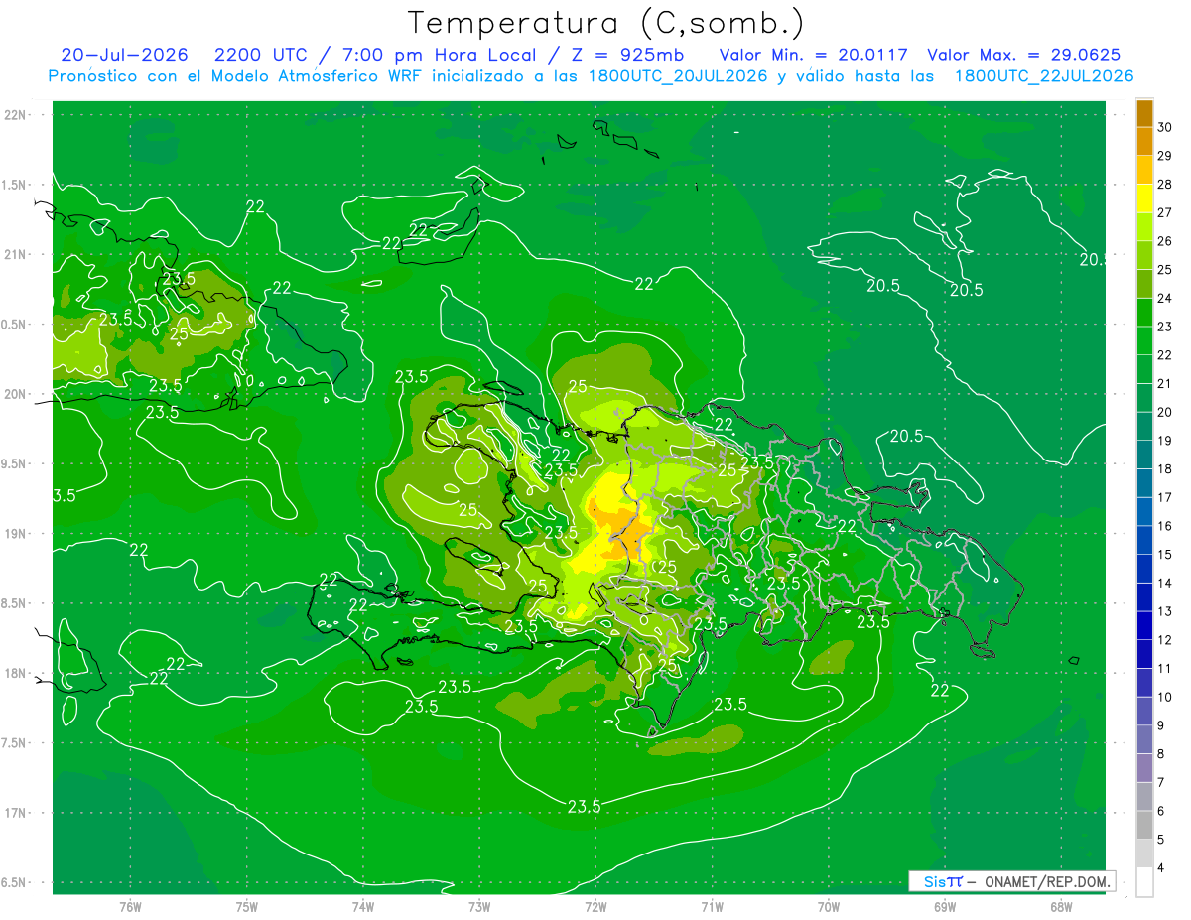The height and width of the screenshot is (920, 1191).
Task: Click color scale label 16
Action: [1165, 526]
